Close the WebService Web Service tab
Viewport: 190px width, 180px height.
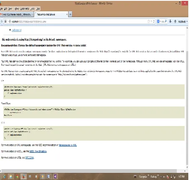click(x=67, y=14)
